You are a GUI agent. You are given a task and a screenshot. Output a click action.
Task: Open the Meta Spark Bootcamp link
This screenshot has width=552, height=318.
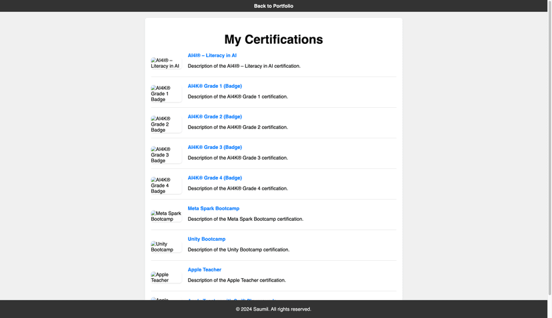click(213, 209)
